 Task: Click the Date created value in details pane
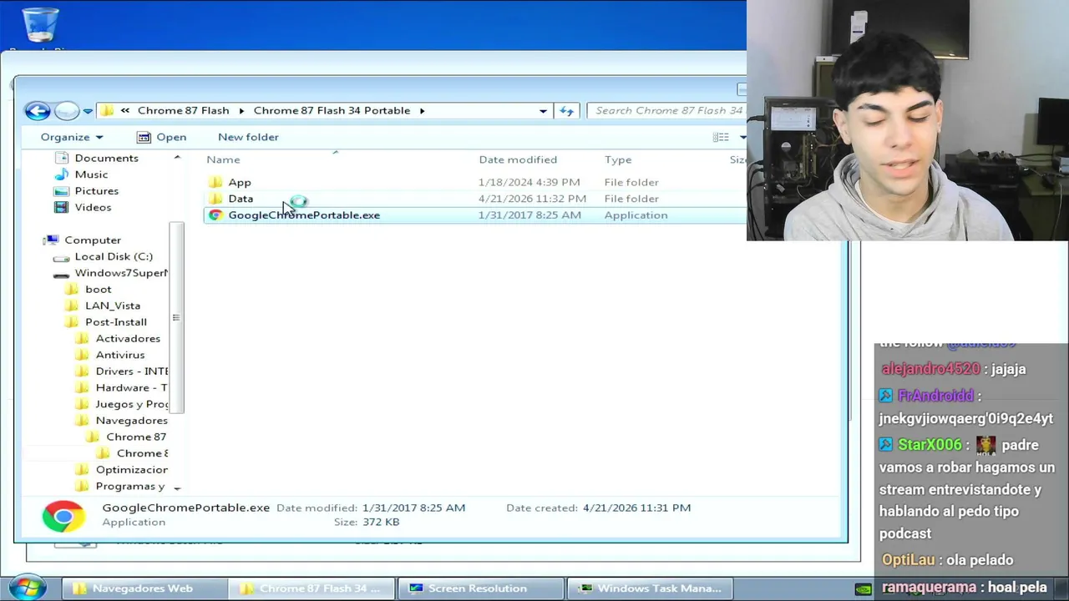click(x=636, y=508)
